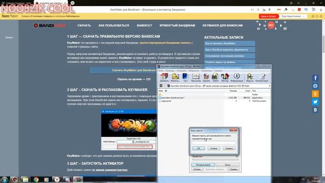
Task: Open the KEYMAKER ДЛЯ BANDICAM navigation item
Action: coord(222,25)
